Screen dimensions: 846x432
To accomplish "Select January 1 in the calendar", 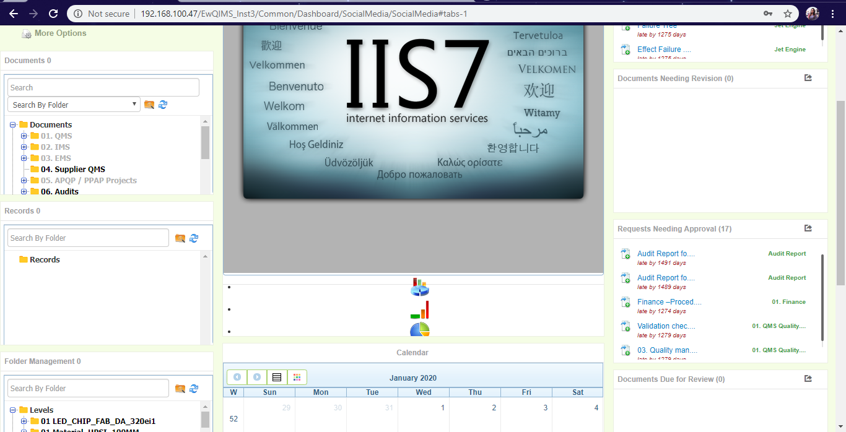I will pos(443,408).
